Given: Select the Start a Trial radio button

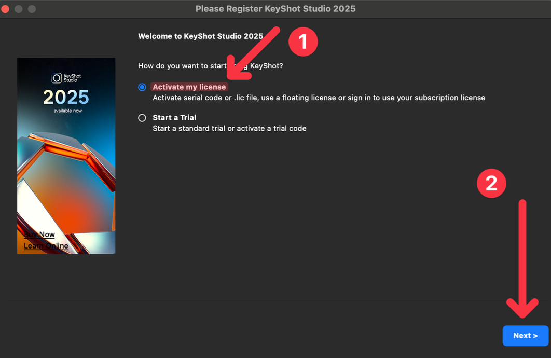Looking at the screenshot, I should click(142, 118).
